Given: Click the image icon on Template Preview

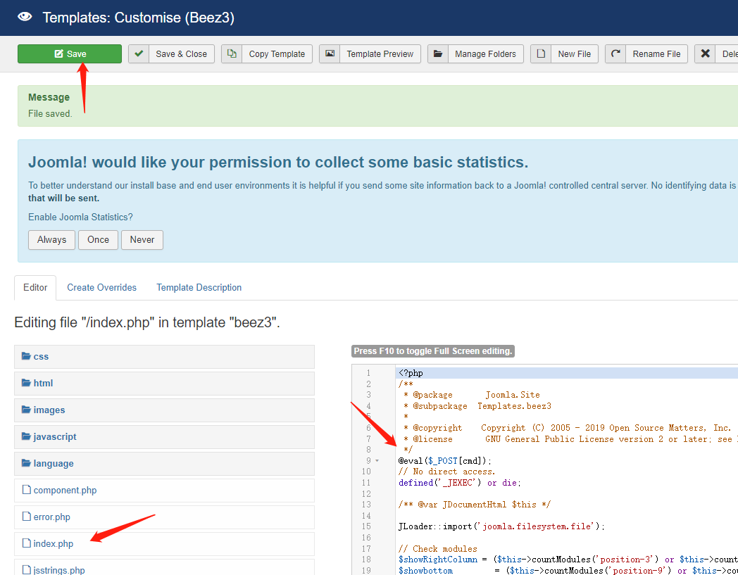Looking at the screenshot, I should coord(330,53).
